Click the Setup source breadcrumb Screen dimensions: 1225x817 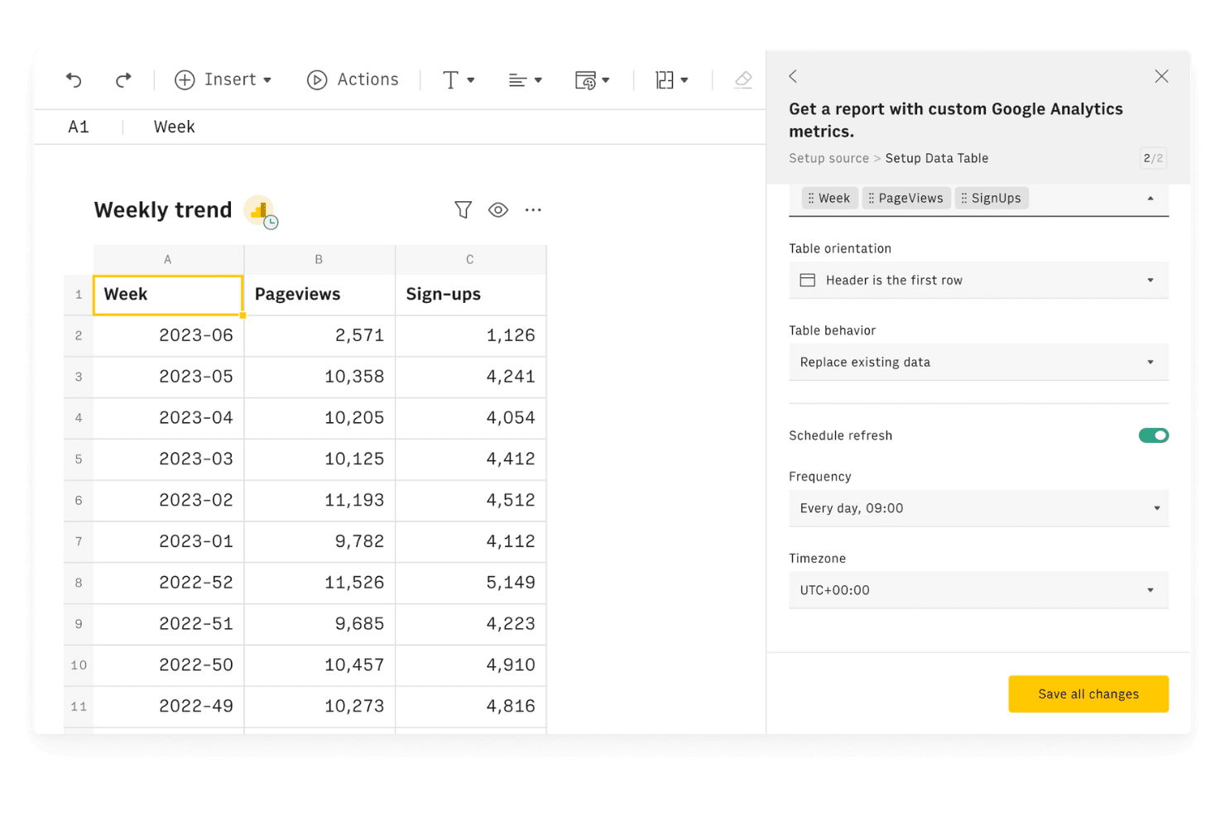829,158
